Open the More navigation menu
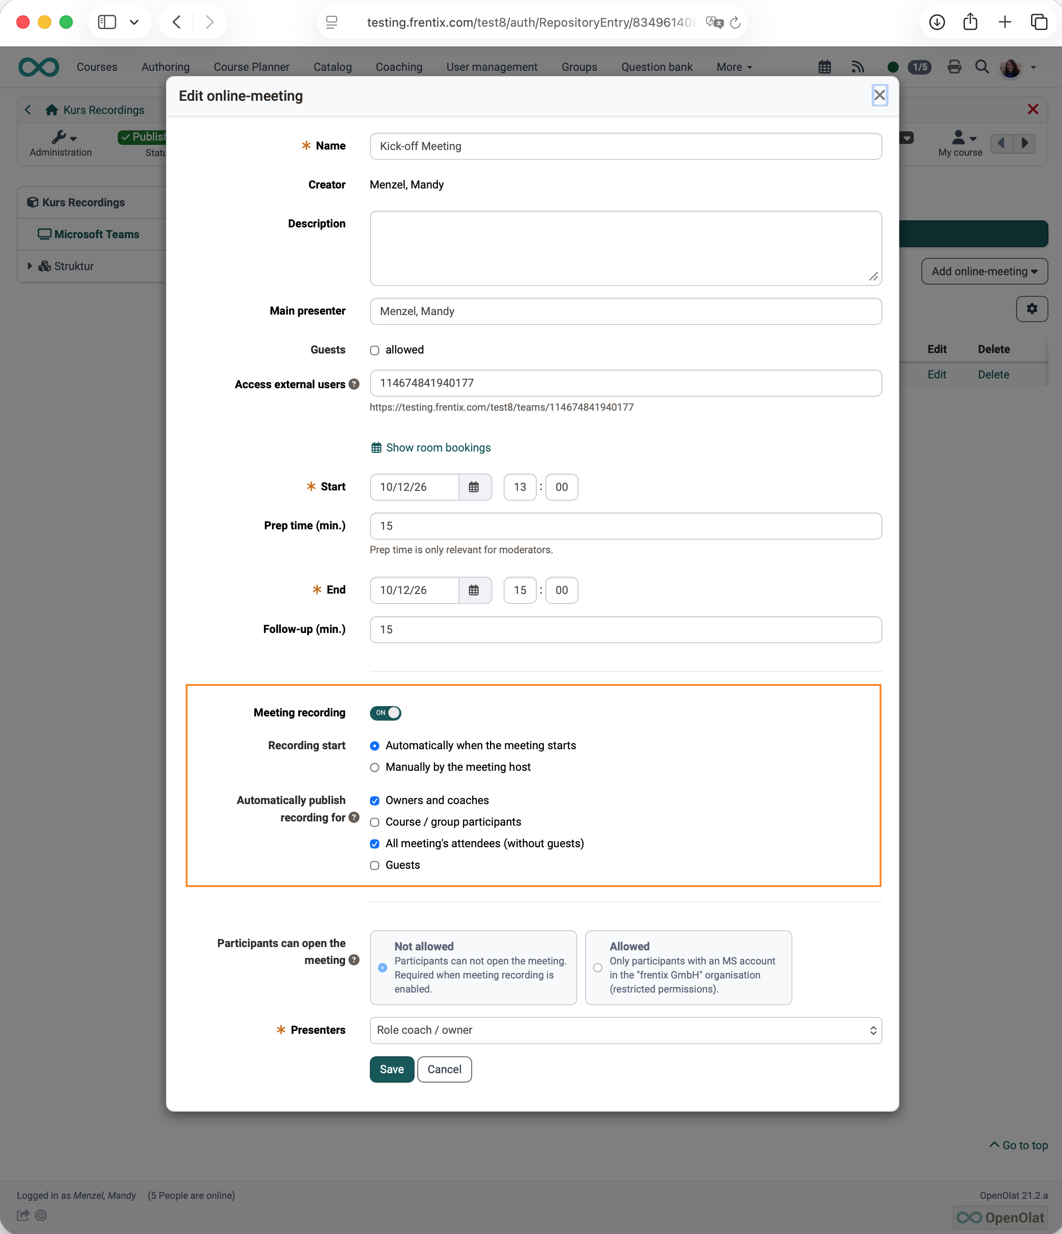The height and width of the screenshot is (1234, 1062). 734,68
